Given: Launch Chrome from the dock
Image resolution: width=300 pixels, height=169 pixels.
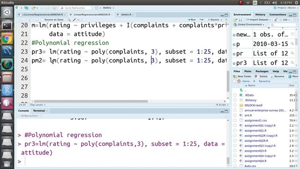Looking at the screenshot, I should 7,38.
